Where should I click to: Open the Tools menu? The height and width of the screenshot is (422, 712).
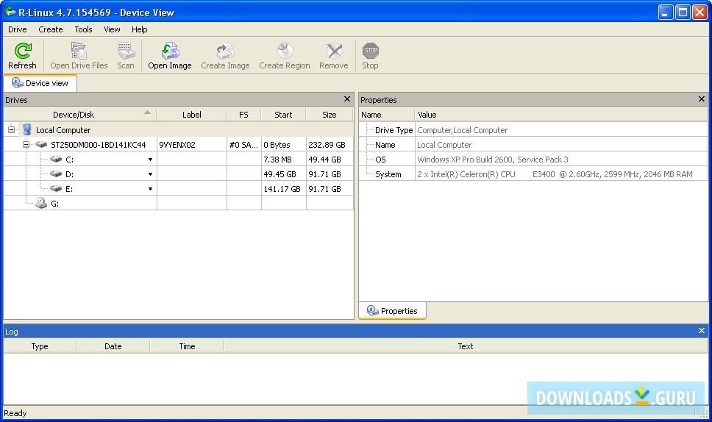coord(83,29)
